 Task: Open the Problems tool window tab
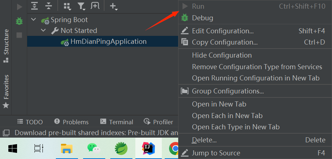(71, 122)
